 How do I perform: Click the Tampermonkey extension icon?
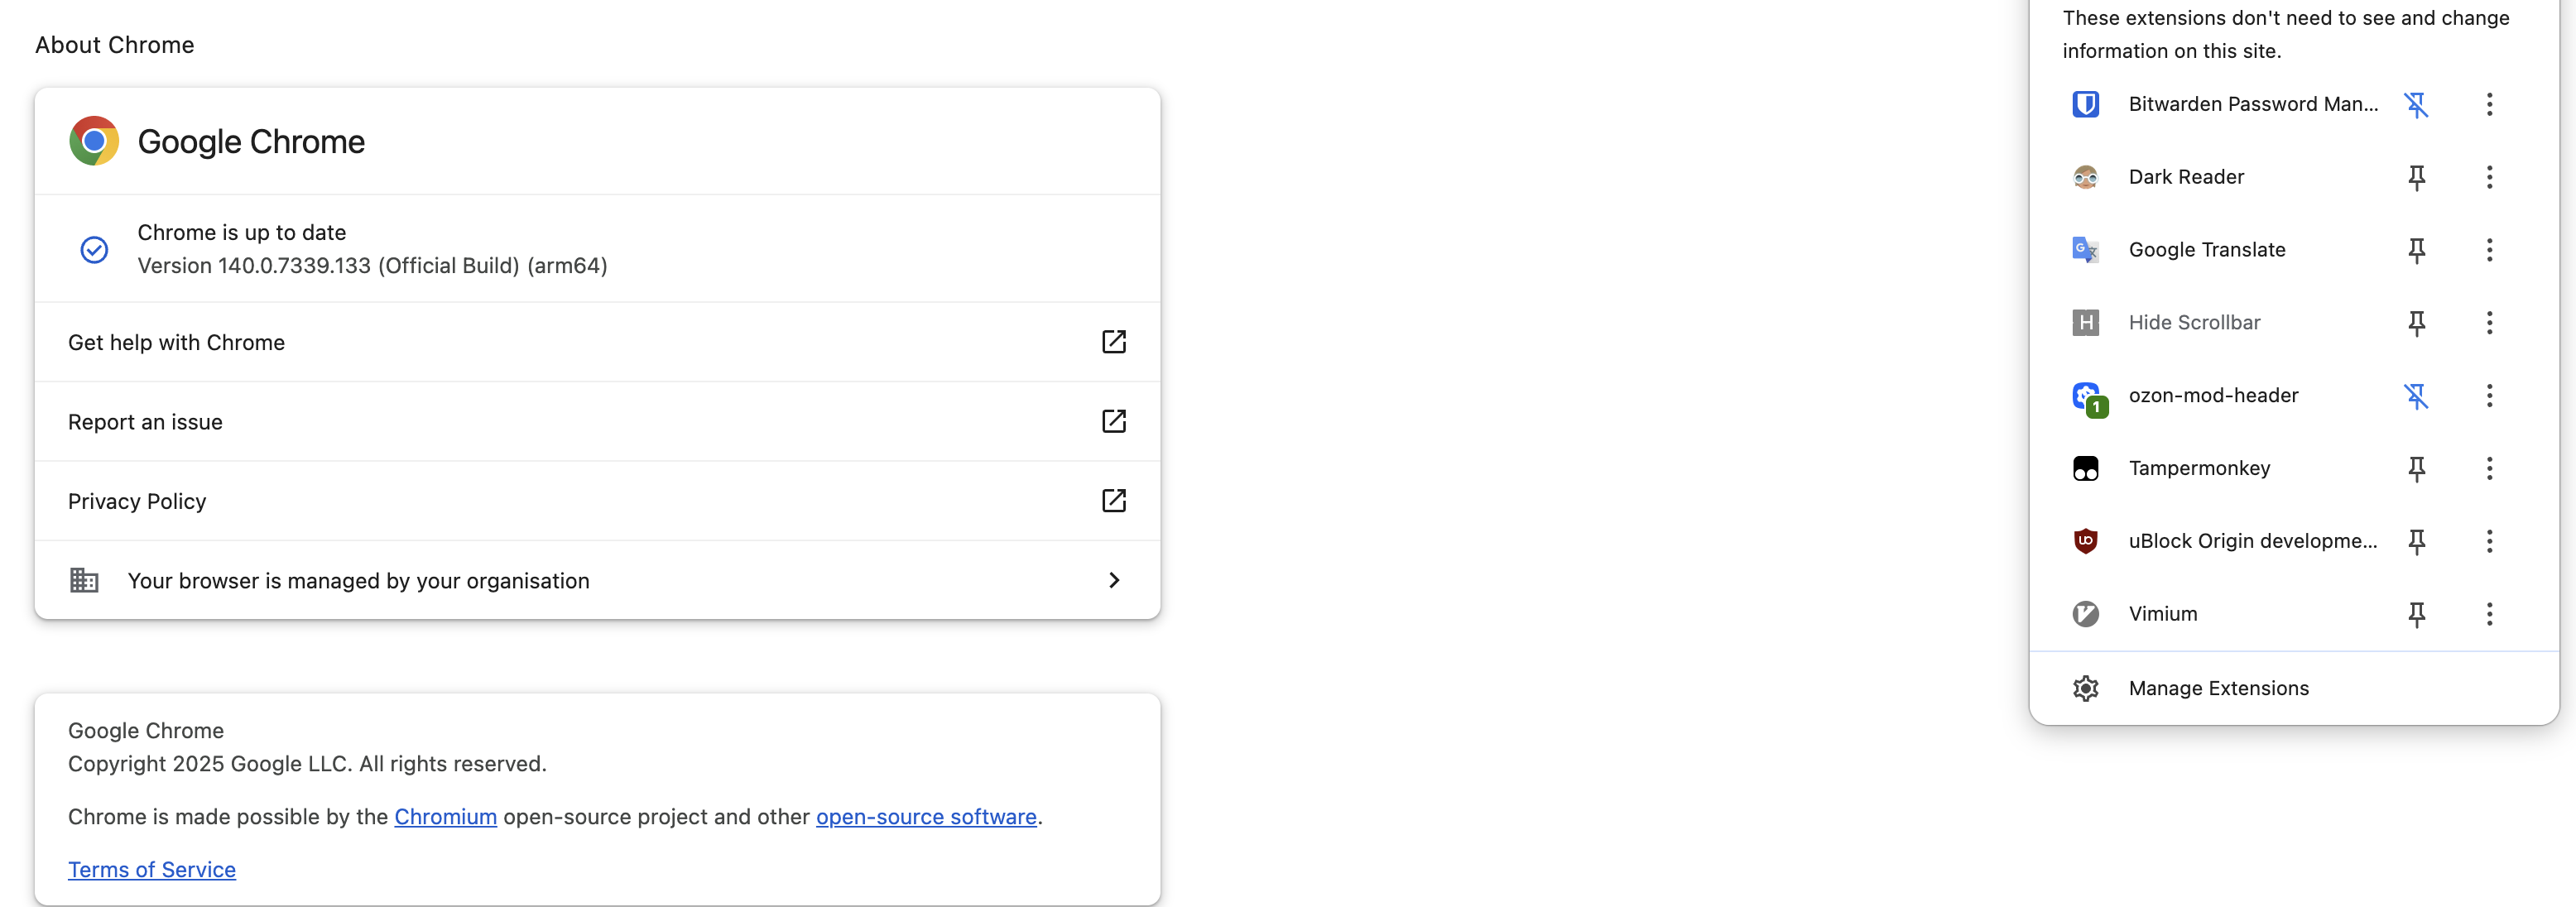2085,468
